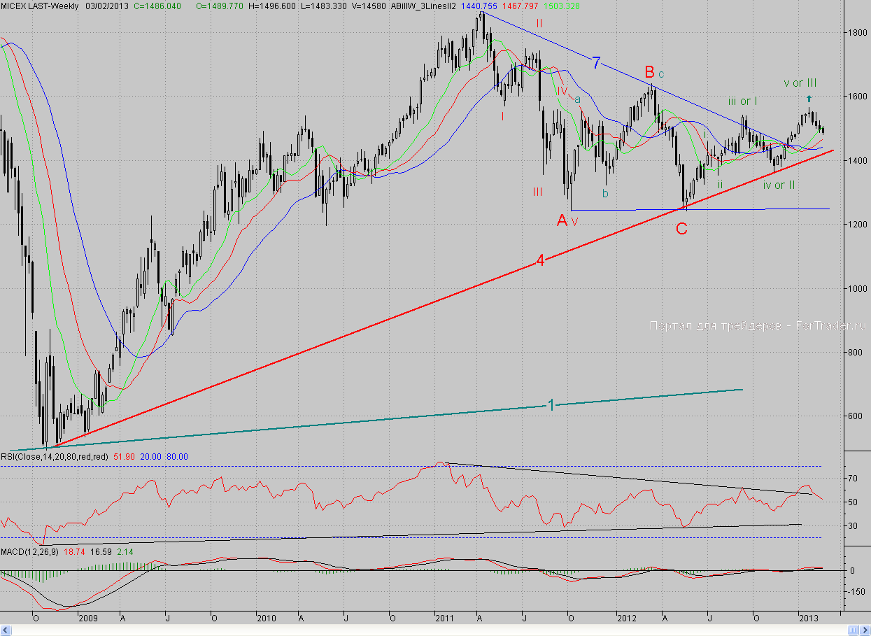Viewport: 871px width, 636px height.
Task: Click the MACD(12,26,9) indicator label
Action: (29, 552)
